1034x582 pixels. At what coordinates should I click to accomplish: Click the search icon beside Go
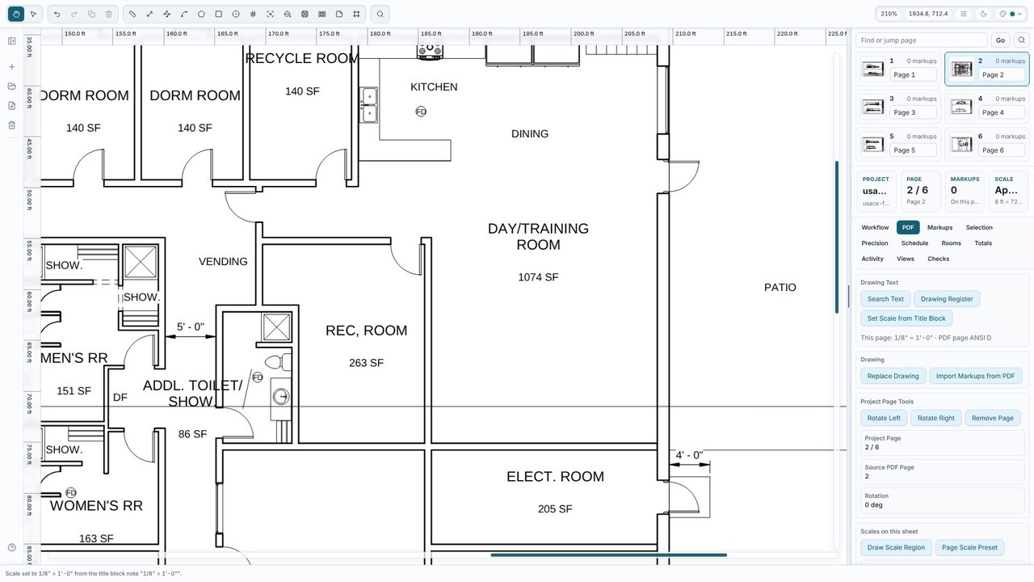pos(1021,40)
